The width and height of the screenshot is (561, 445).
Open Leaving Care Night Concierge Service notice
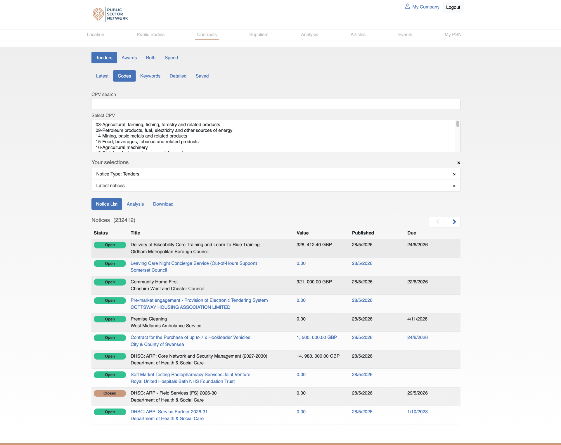point(194,263)
